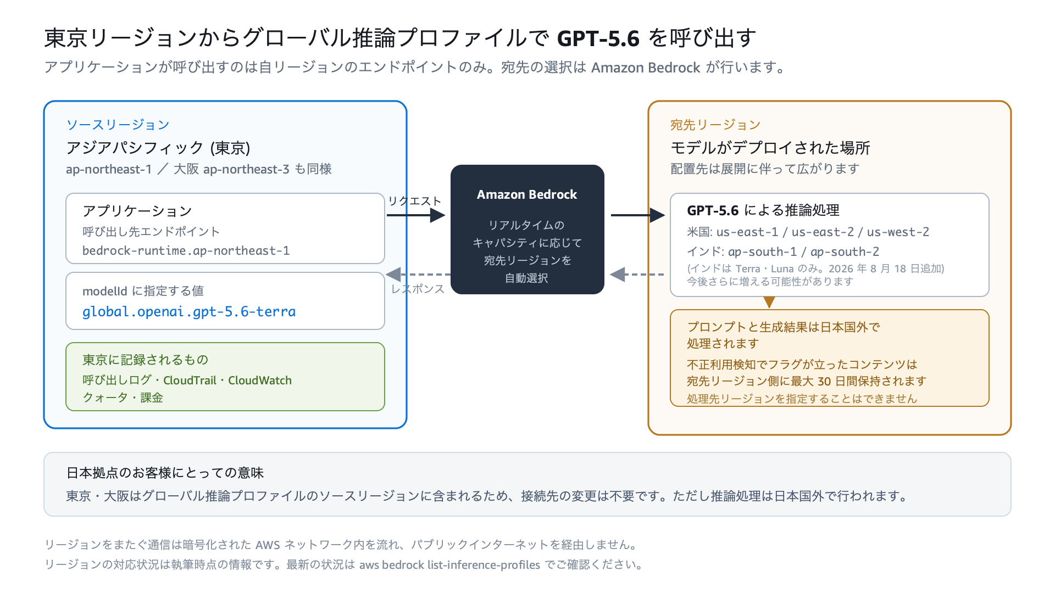Click the キャパシティに応じて line
This screenshot has height=593, width=1055.
coord(527,243)
